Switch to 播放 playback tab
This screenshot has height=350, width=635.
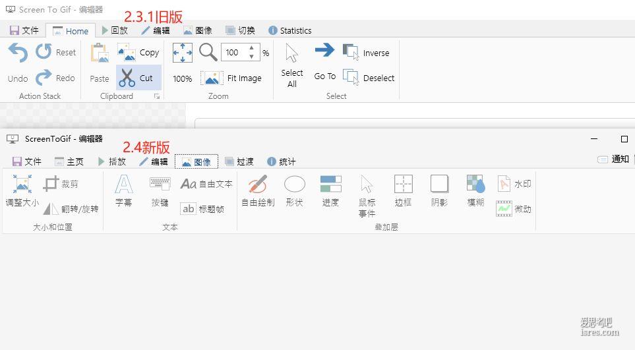coord(112,162)
